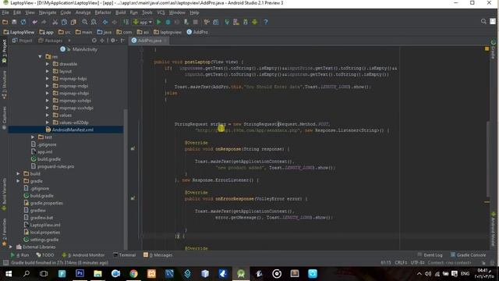
Task: Click the SDK Manager toolbar icon
Action: pos(246,22)
